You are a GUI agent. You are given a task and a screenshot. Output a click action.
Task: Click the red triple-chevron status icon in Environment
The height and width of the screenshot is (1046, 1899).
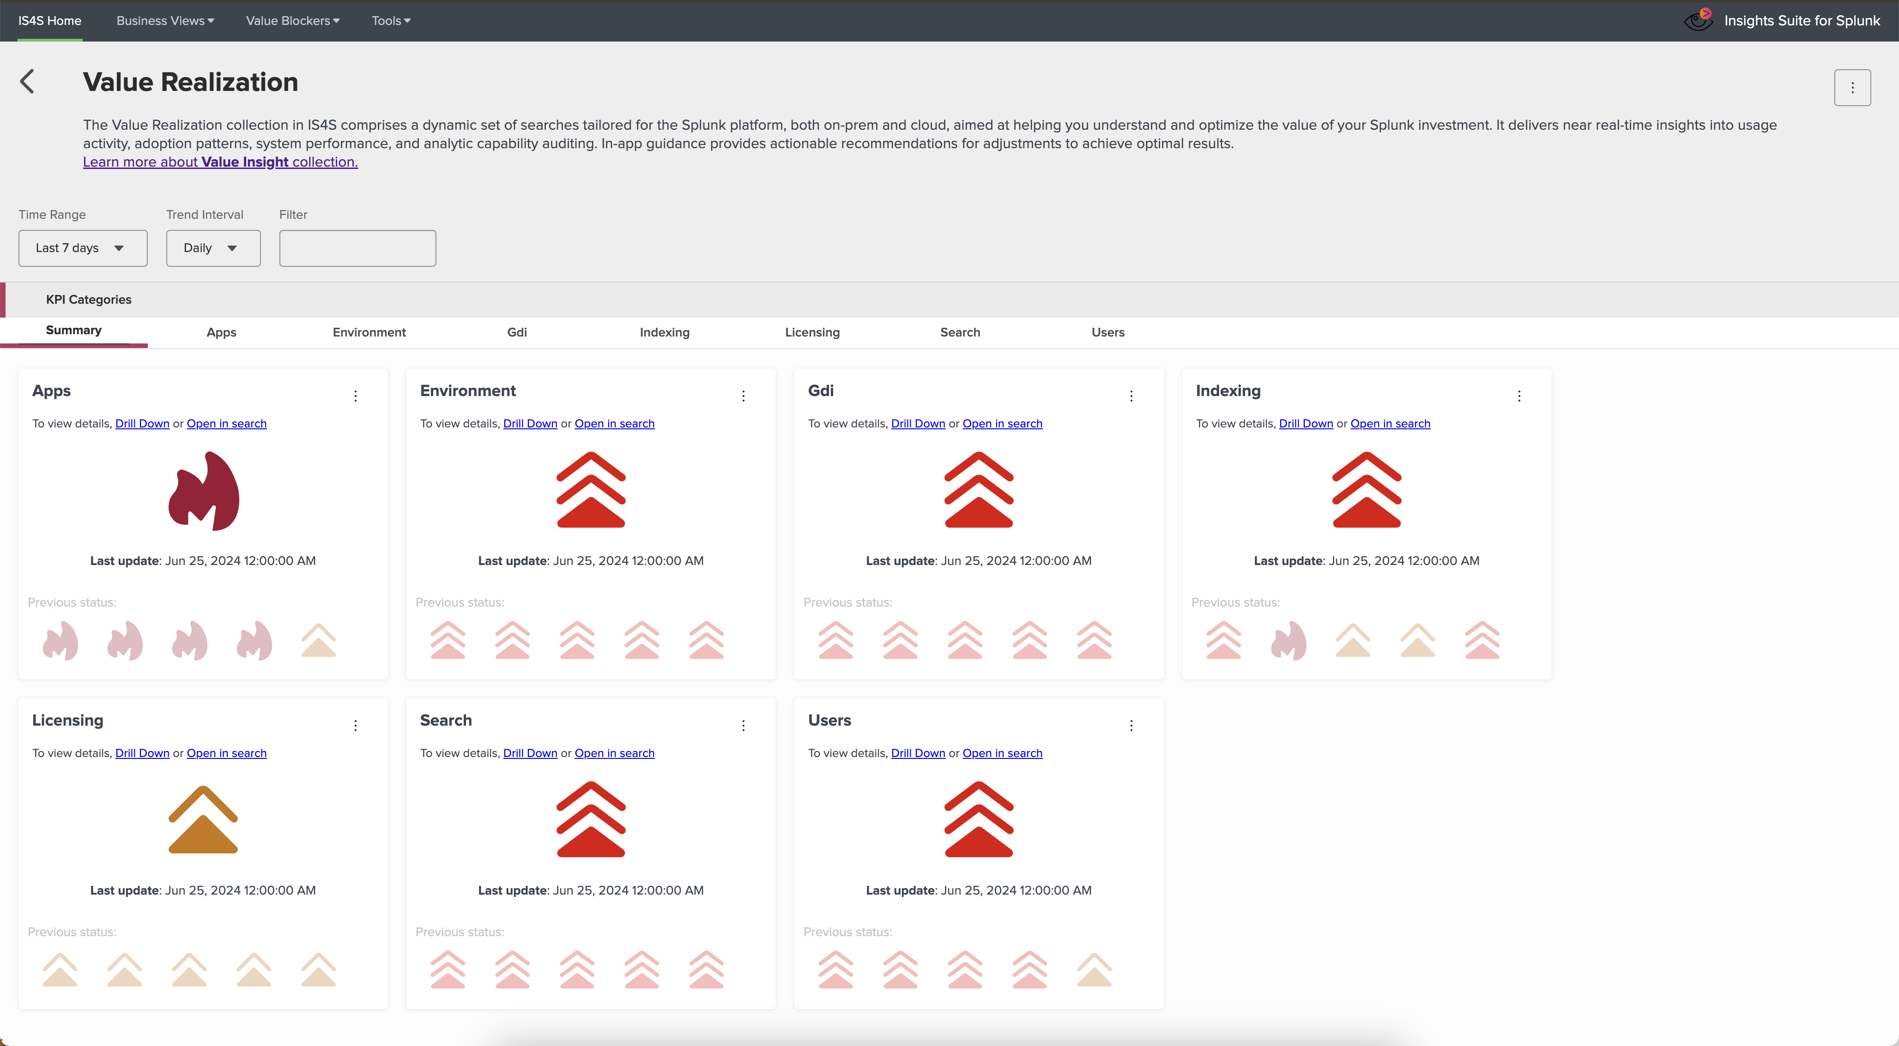click(591, 490)
